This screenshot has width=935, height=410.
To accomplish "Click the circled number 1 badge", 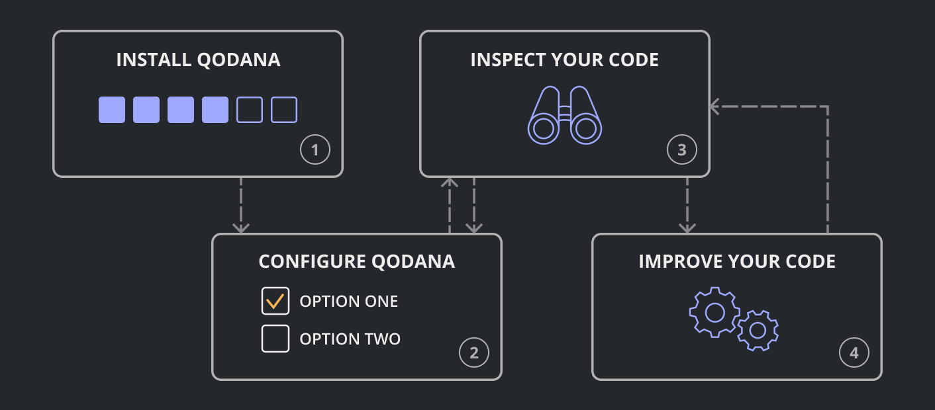I will point(315,150).
